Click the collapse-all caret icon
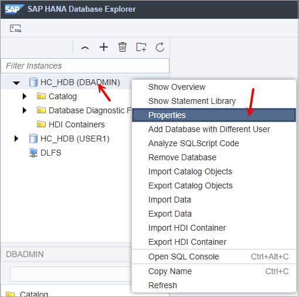This screenshot has height=297, width=299. tap(85, 48)
